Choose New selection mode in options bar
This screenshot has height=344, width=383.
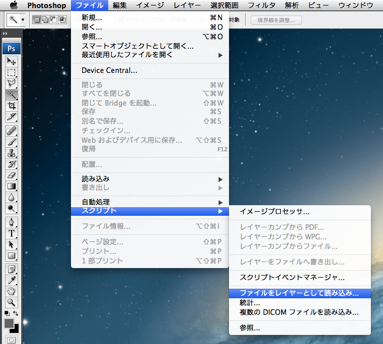click(x=37, y=20)
